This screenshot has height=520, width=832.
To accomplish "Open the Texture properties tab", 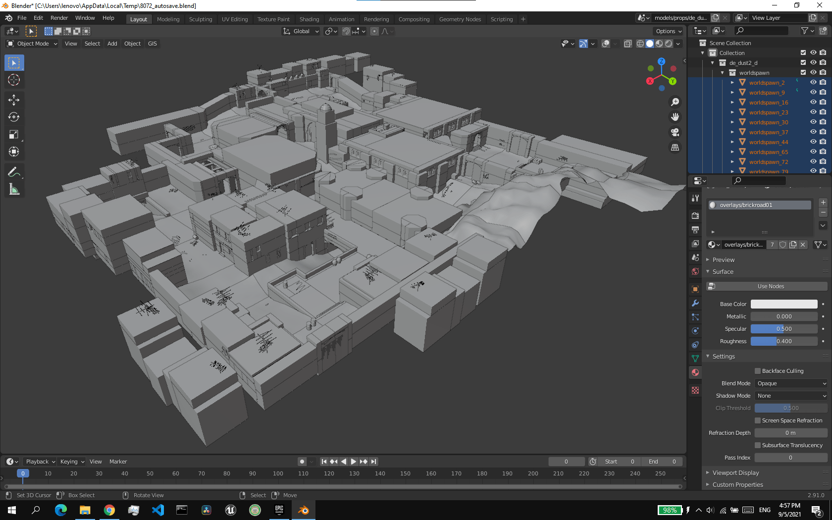I will [x=695, y=390].
